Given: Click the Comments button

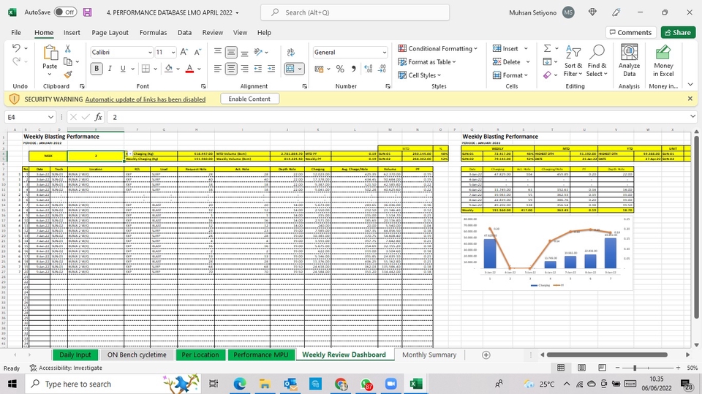Looking at the screenshot, I should tap(630, 33).
